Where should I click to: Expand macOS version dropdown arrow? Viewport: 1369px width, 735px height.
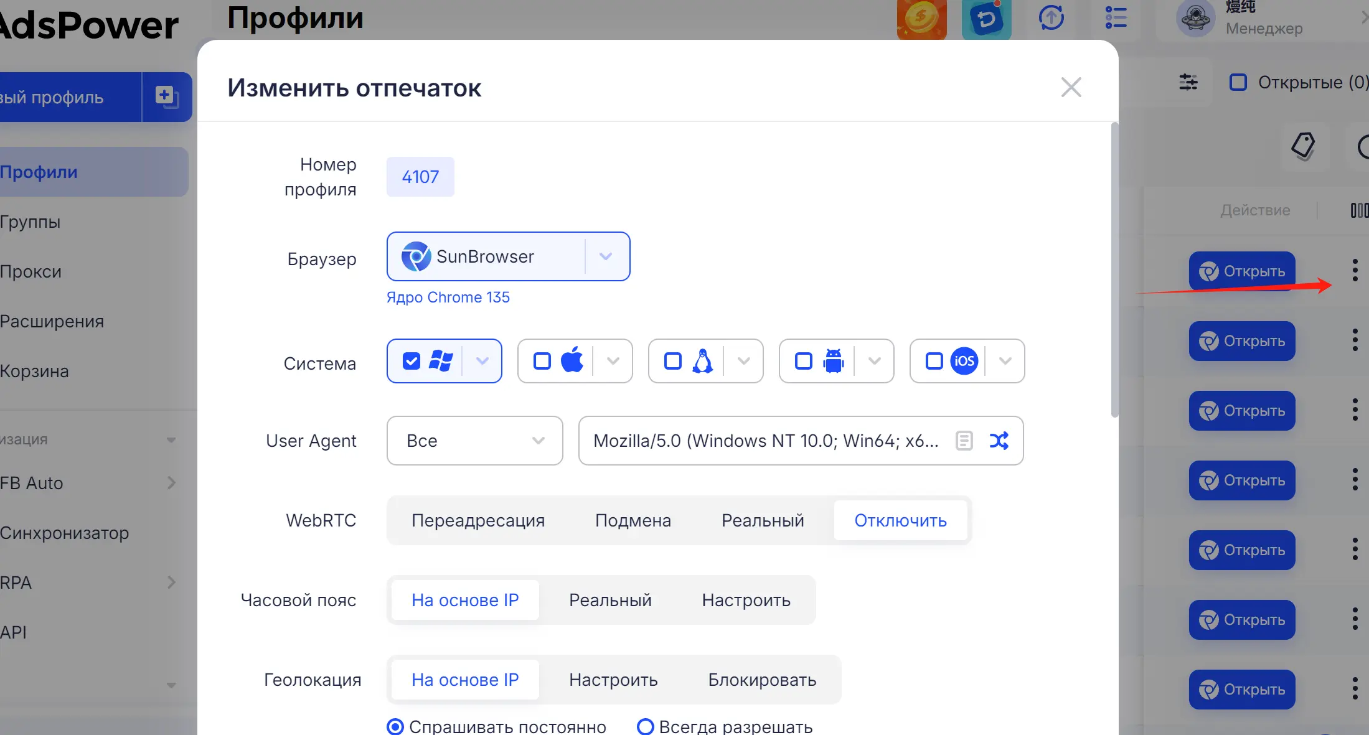click(x=613, y=361)
